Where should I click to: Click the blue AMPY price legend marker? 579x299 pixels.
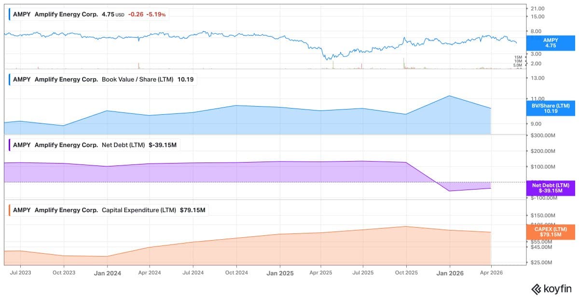[10, 14]
